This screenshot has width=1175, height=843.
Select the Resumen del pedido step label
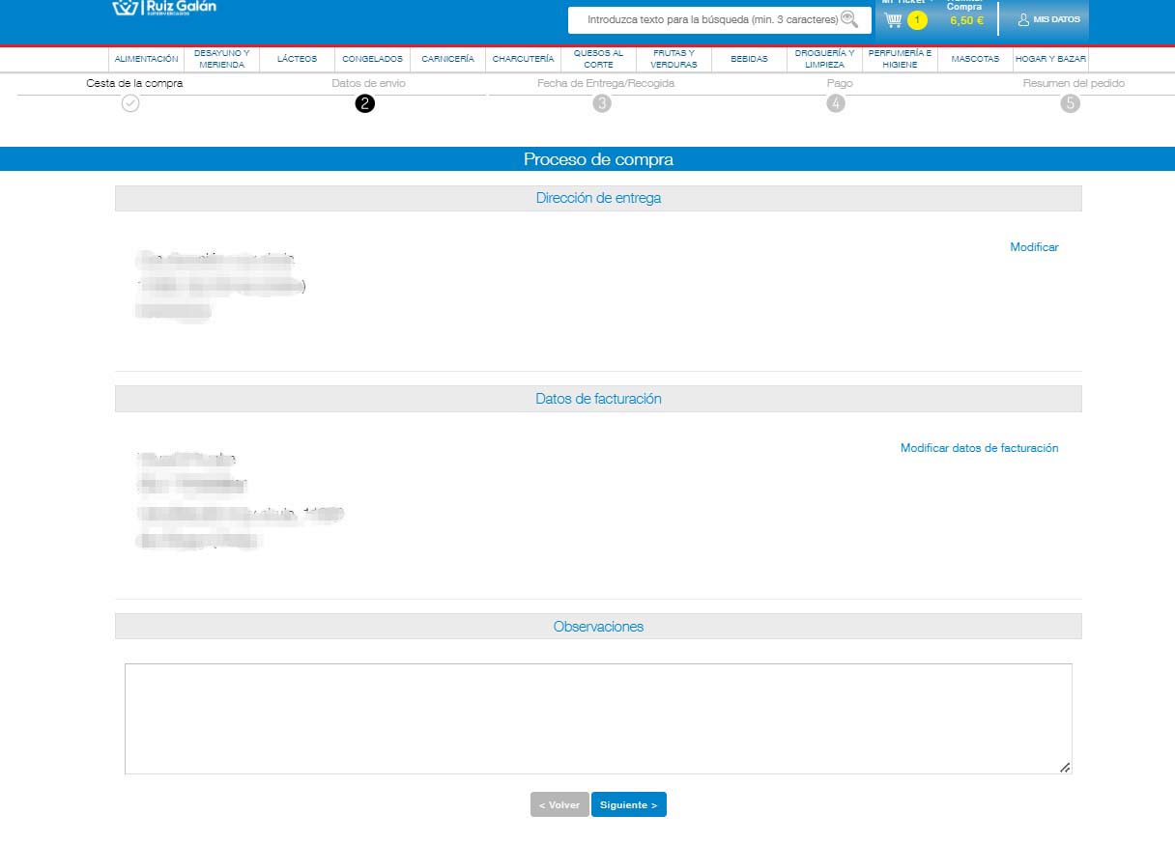click(x=1074, y=83)
